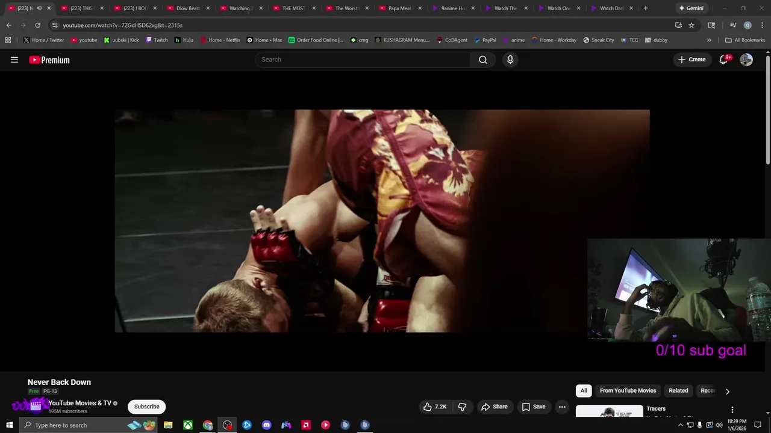View site information in address bar
The width and height of the screenshot is (771, 433).
(55, 25)
